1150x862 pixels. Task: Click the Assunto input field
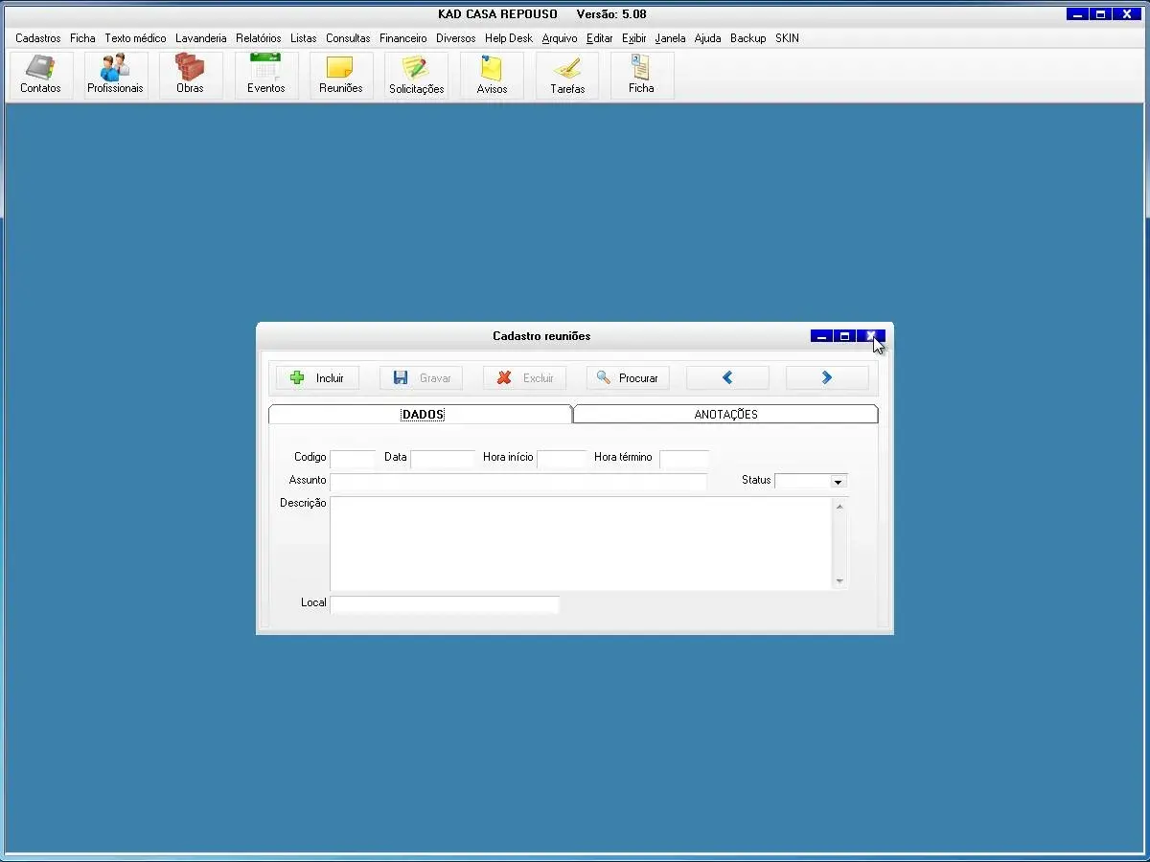click(x=517, y=482)
